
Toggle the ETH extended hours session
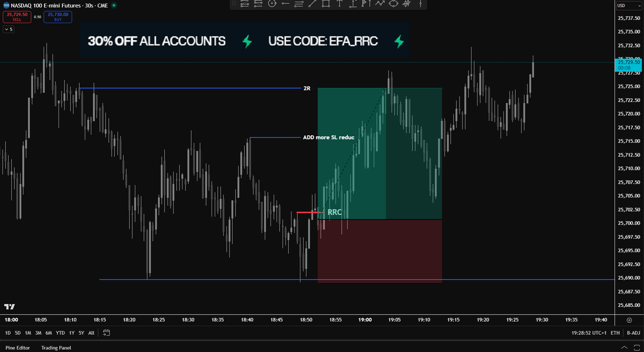click(x=615, y=333)
